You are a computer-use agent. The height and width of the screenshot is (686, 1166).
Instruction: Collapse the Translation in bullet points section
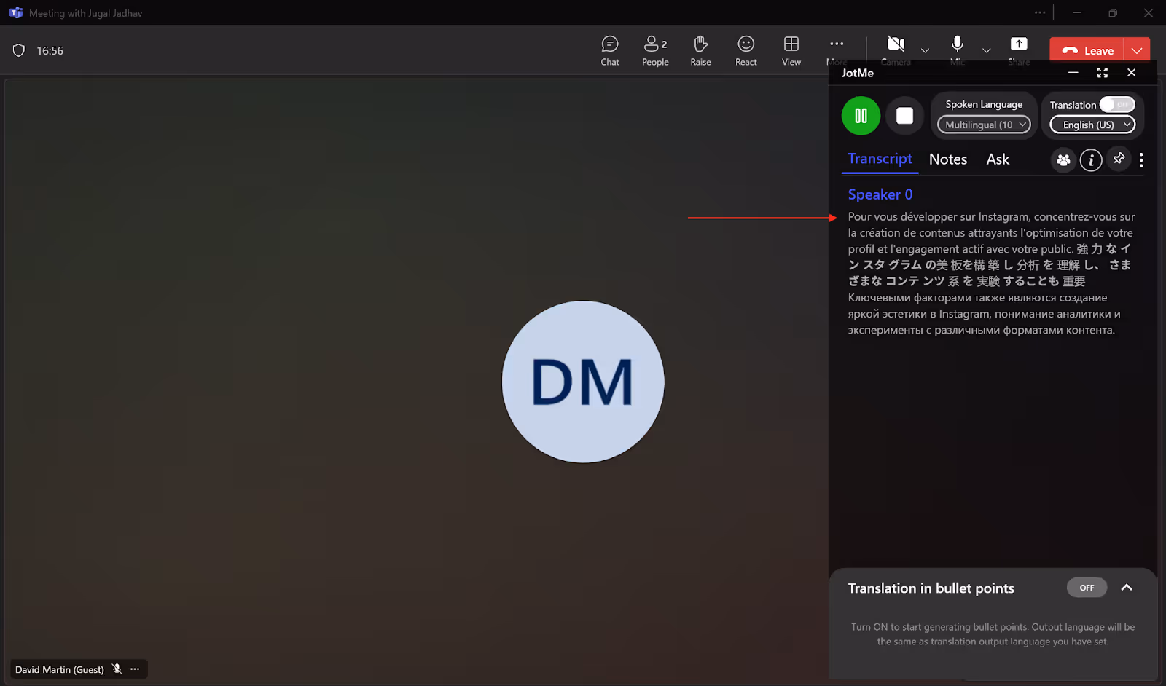[x=1127, y=588]
